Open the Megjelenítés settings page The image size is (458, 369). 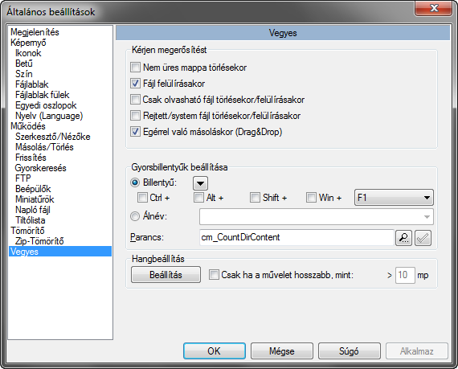coord(35,32)
